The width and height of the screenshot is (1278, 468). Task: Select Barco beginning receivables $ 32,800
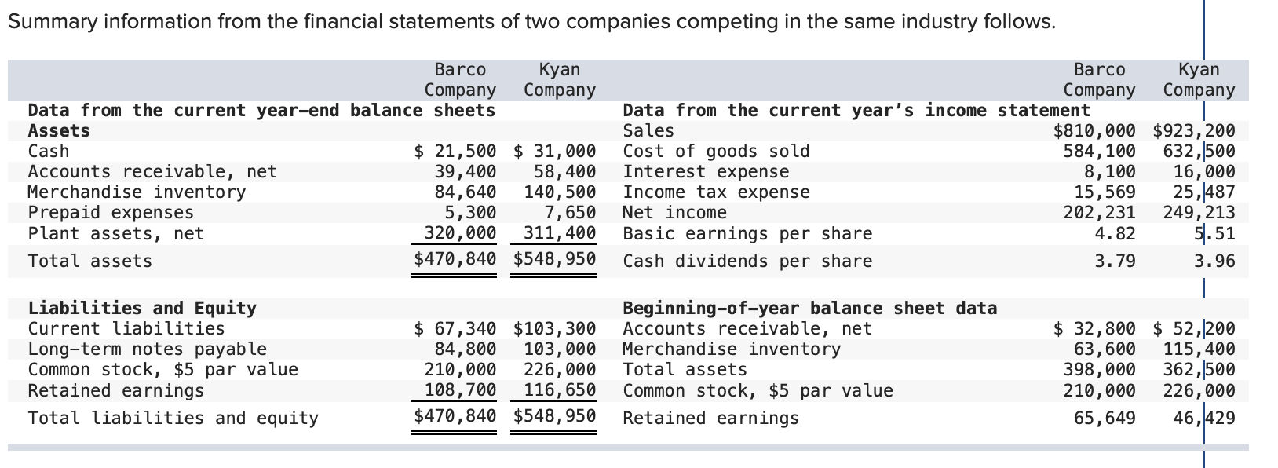(1094, 328)
